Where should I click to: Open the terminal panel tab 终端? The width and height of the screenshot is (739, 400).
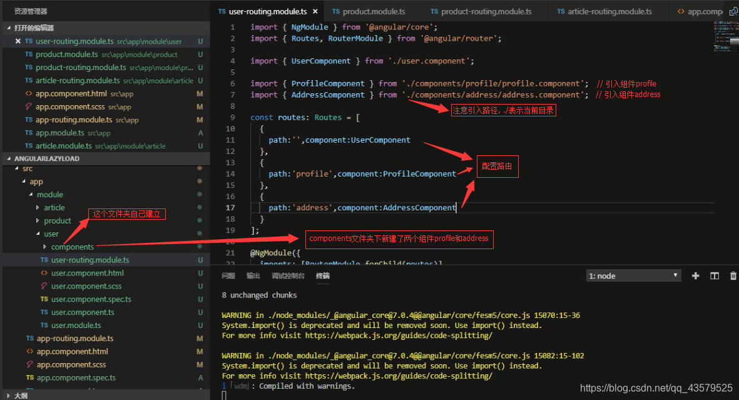[x=323, y=276]
